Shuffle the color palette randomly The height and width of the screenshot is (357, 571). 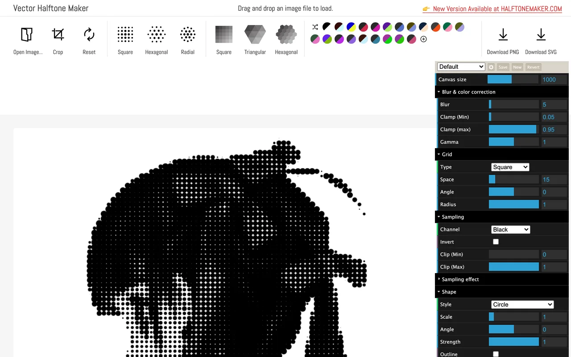pos(315,27)
